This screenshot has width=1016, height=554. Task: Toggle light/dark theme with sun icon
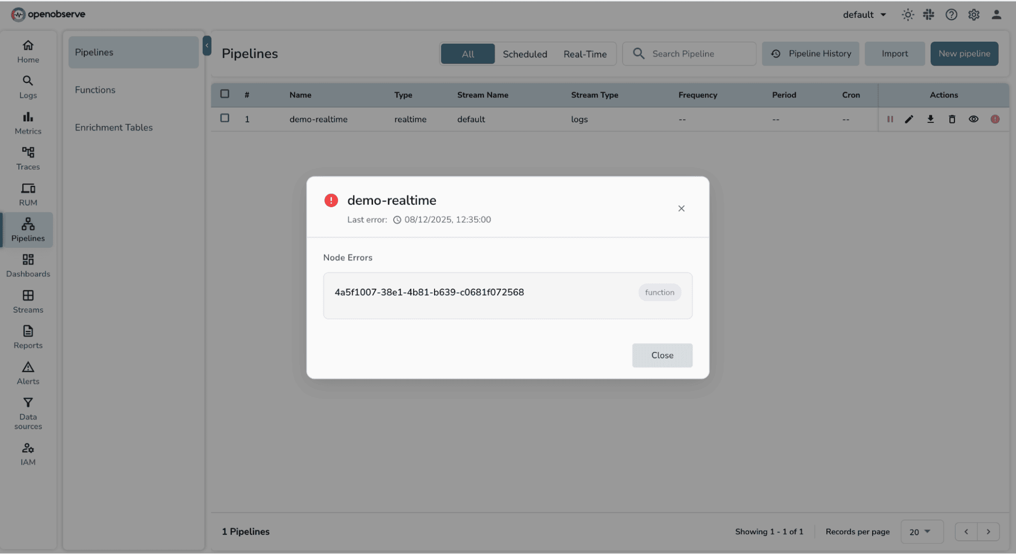coord(907,15)
